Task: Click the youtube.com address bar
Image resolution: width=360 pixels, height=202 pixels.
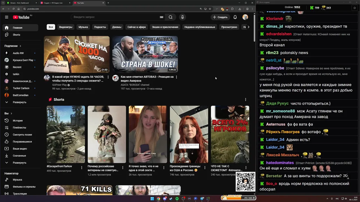Action: pyautogui.click(x=112, y=9)
